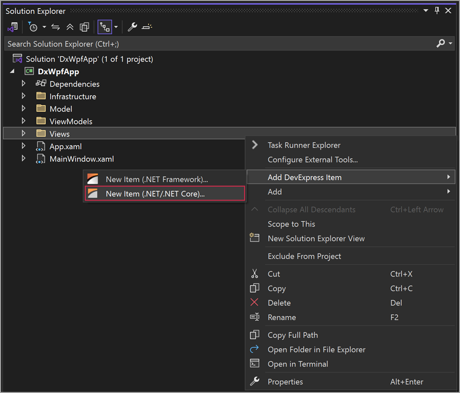460x393 pixels.
Task: Open Solution Explorer window position dropdown
Action: click(426, 10)
